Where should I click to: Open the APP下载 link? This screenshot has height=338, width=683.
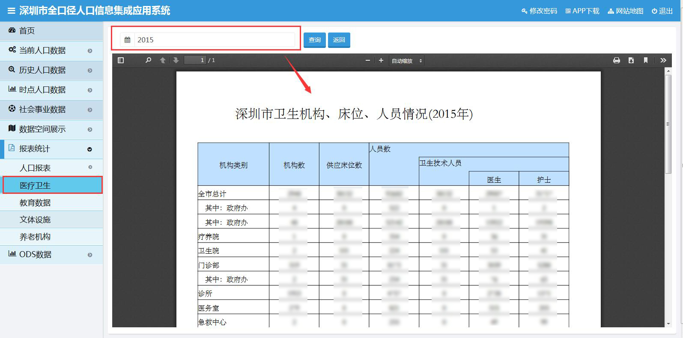[x=582, y=11]
